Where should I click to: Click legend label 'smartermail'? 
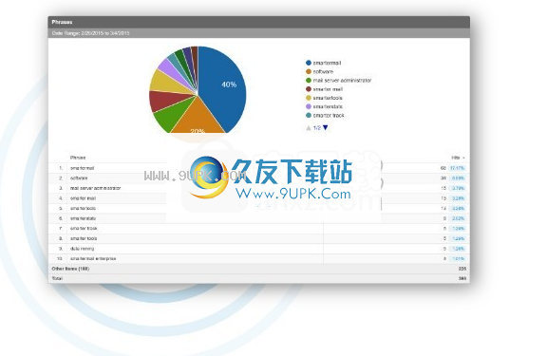click(327, 63)
